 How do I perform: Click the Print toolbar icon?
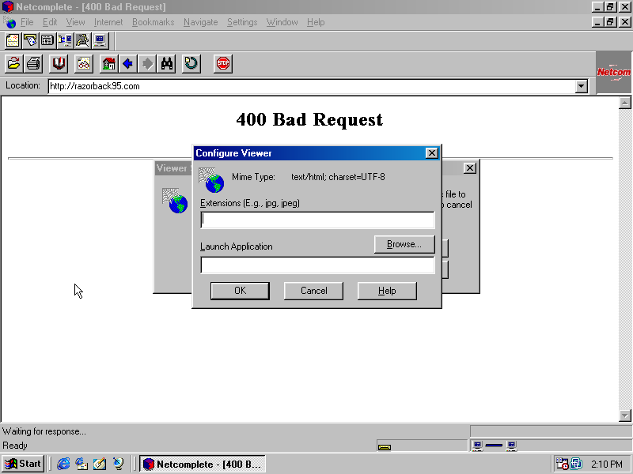click(x=34, y=63)
